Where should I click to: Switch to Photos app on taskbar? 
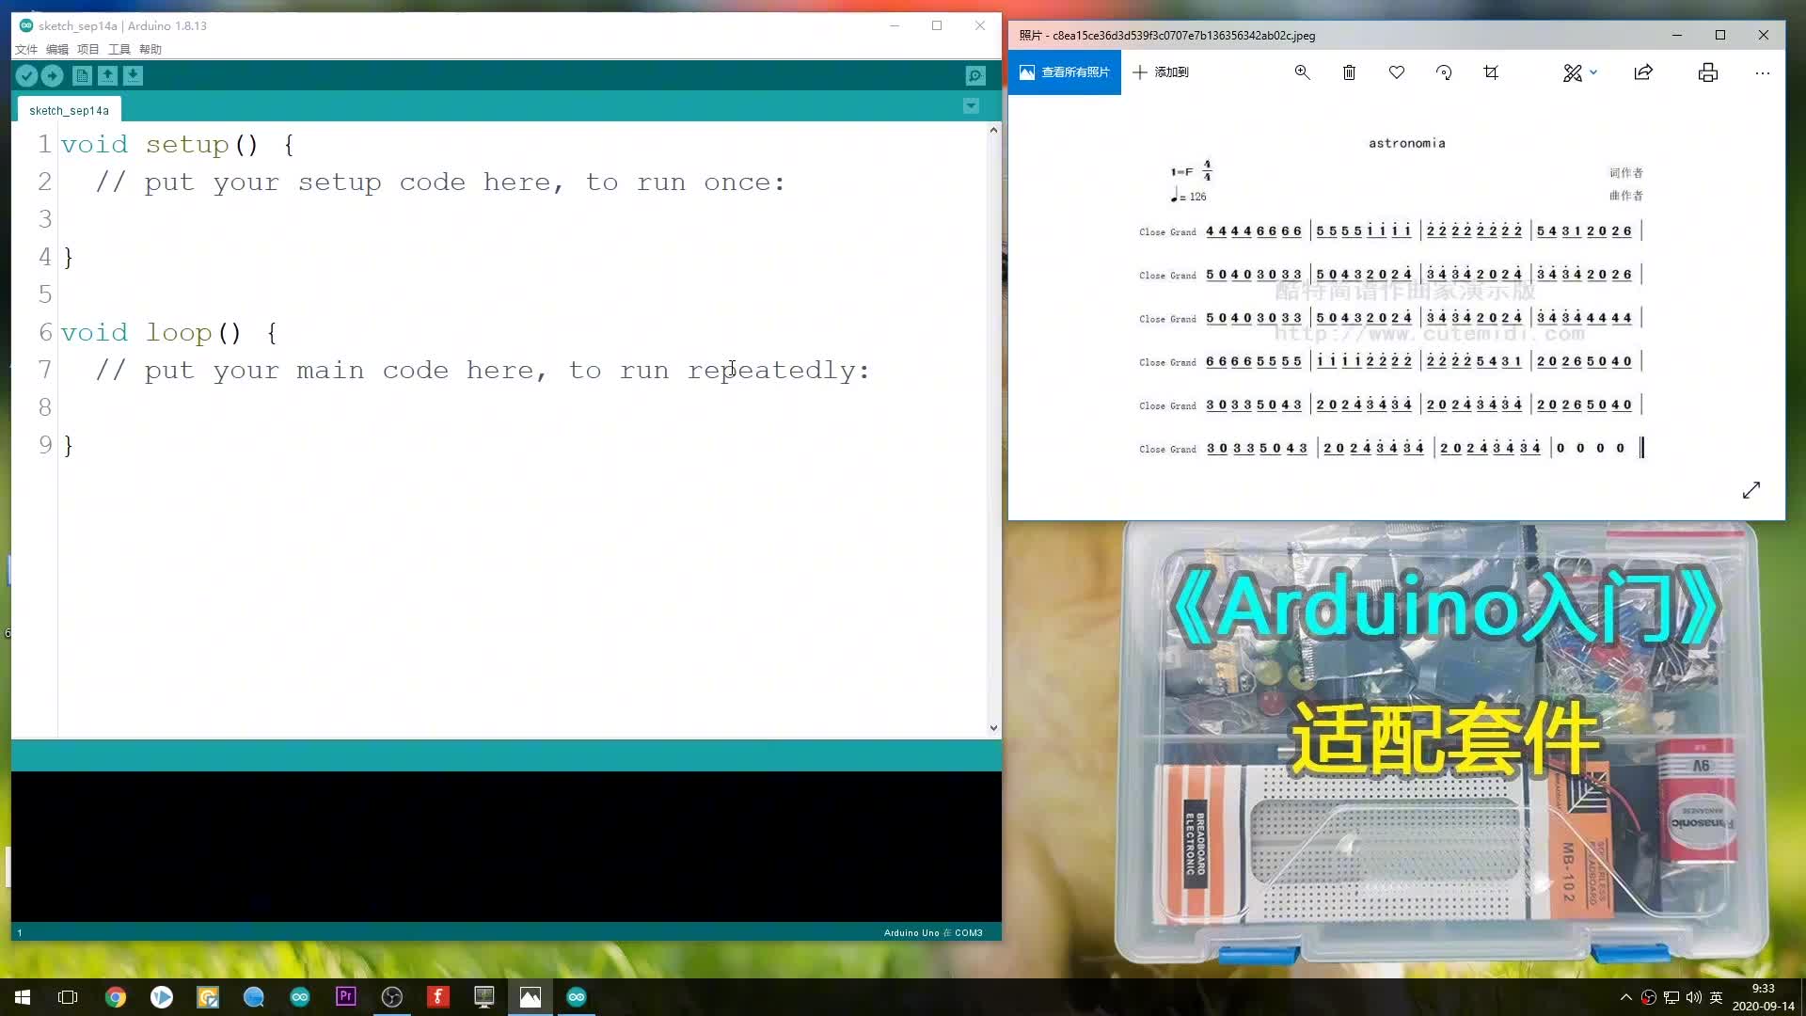(x=531, y=997)
